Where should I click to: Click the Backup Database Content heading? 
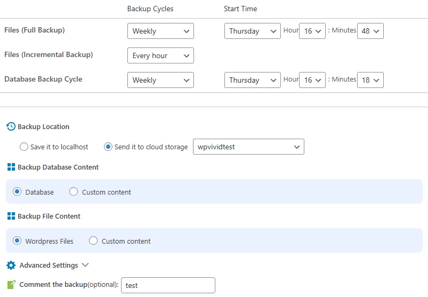[x=58, y=167]
